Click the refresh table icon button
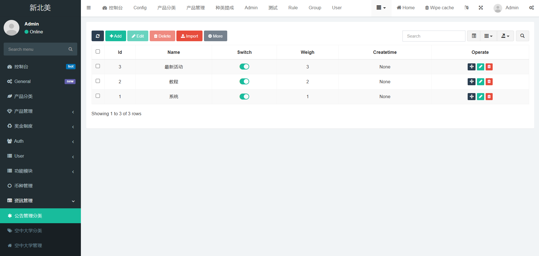The width and height of the screenshot is (539, 256). pos(97,36)
